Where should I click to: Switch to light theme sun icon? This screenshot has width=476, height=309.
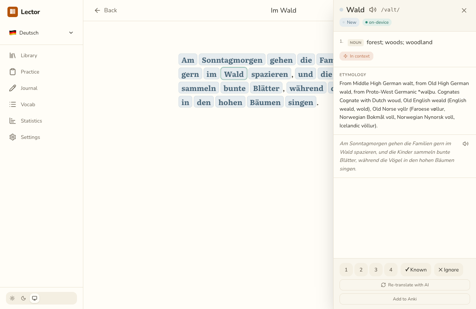(12, 298)
